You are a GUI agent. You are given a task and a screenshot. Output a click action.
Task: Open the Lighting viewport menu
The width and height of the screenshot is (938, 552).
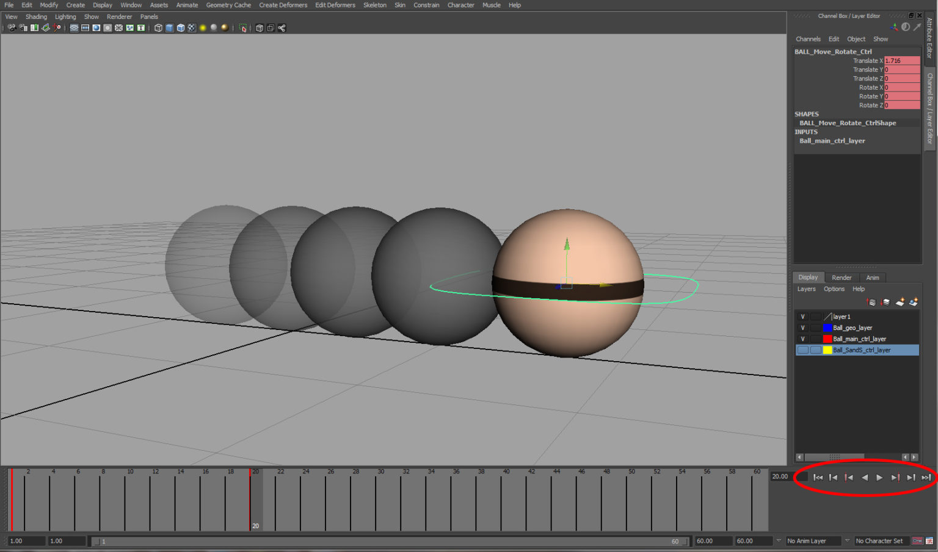(x=65, y=17)
